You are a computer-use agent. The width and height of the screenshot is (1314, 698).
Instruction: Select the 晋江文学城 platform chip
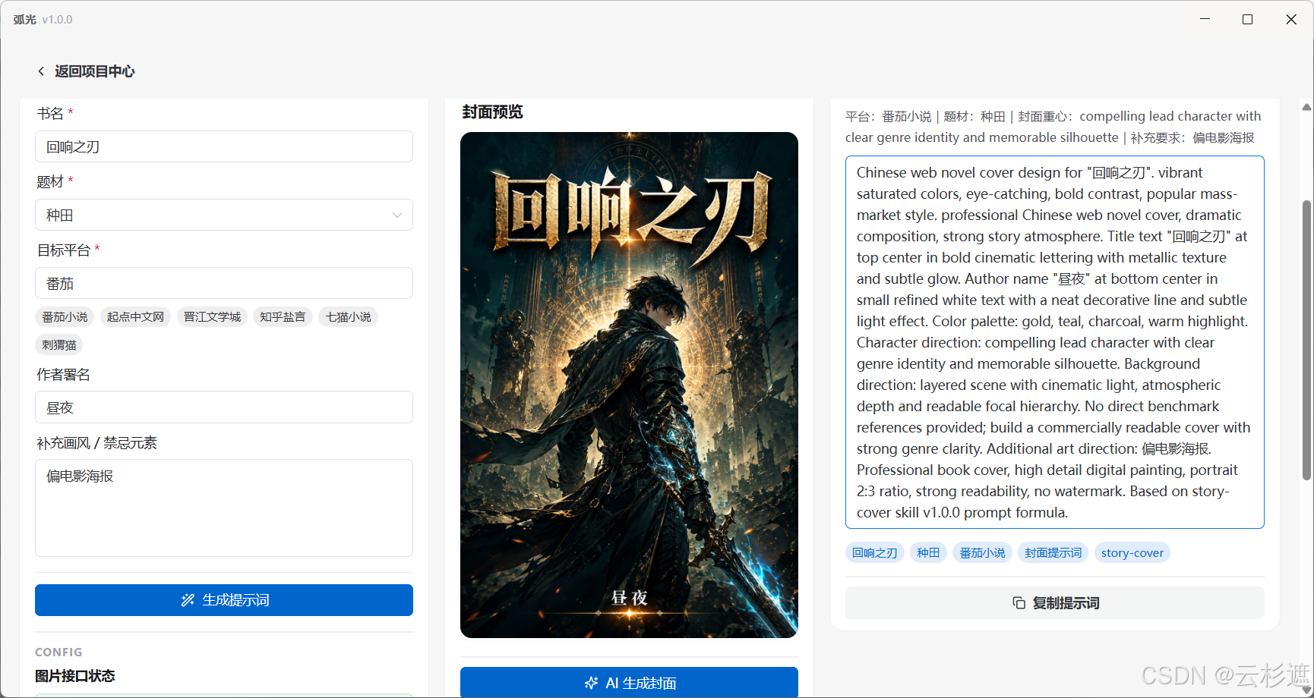point(212,316)
